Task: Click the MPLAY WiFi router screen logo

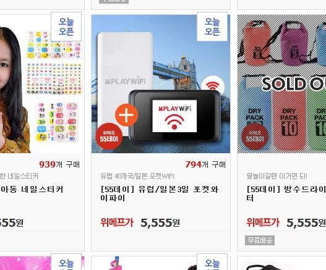Action: 174,116
